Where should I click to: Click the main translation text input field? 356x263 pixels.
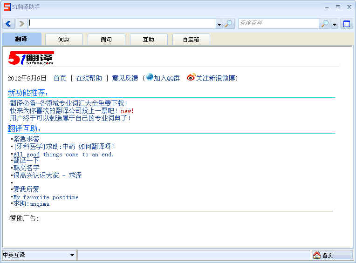(x=122, y=24)
